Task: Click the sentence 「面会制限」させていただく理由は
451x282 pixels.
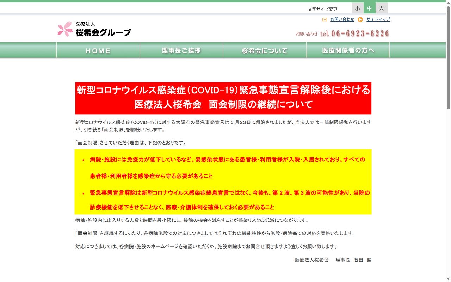Action: point(131,143)
